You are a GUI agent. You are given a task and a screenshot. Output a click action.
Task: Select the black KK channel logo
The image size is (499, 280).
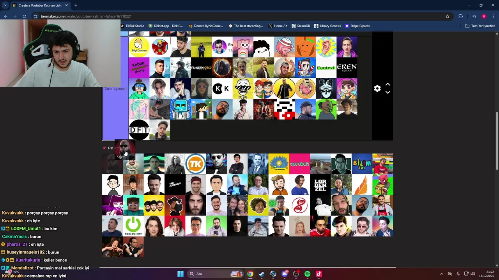(222, 88)
